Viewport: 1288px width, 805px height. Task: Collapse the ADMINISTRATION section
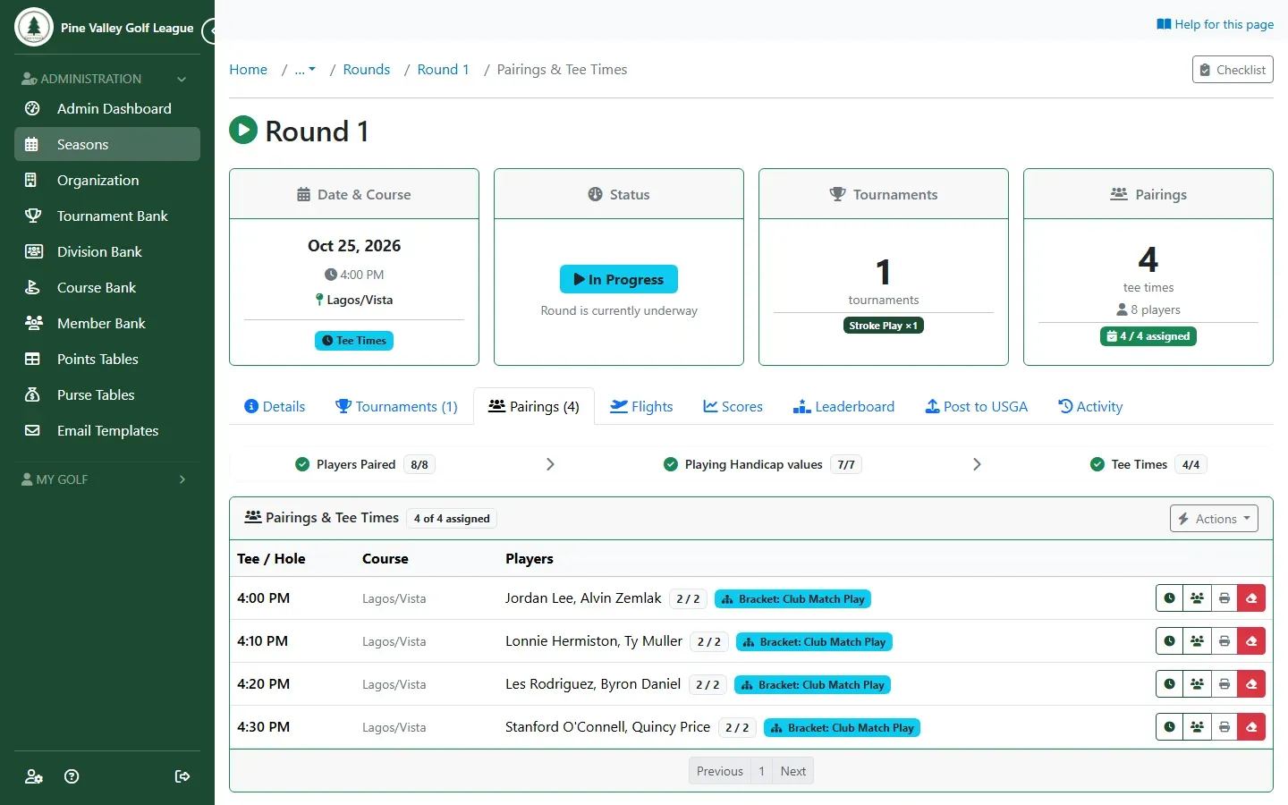click(106, 79)
